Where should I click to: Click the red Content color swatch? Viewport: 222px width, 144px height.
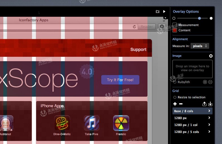click(175, 30)
